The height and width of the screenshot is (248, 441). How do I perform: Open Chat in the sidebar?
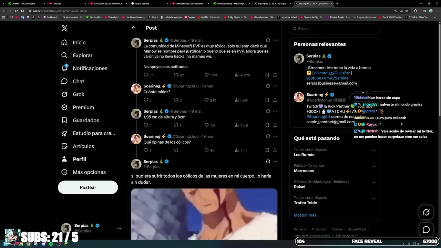(x=73, y=81)
